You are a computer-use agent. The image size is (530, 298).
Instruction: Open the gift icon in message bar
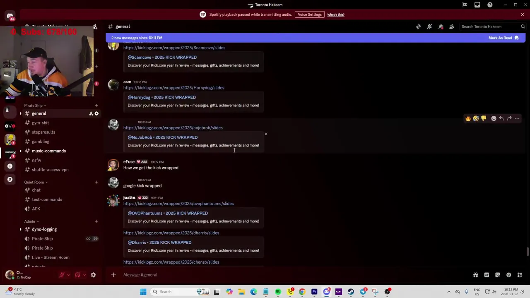tap(475, 275)
